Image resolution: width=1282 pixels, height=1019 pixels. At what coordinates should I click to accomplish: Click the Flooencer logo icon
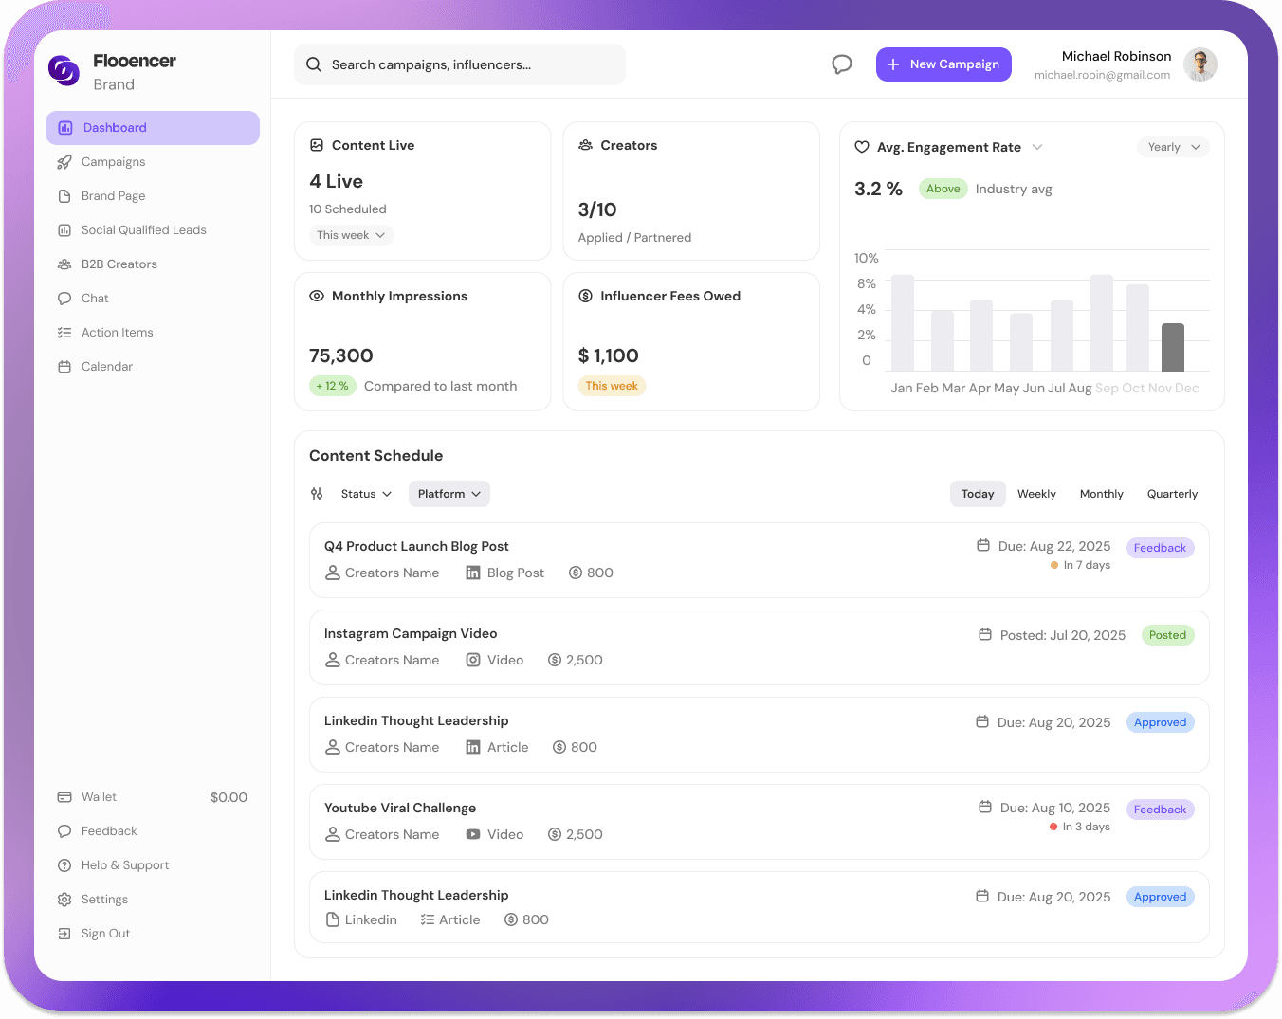click(64, 70)
